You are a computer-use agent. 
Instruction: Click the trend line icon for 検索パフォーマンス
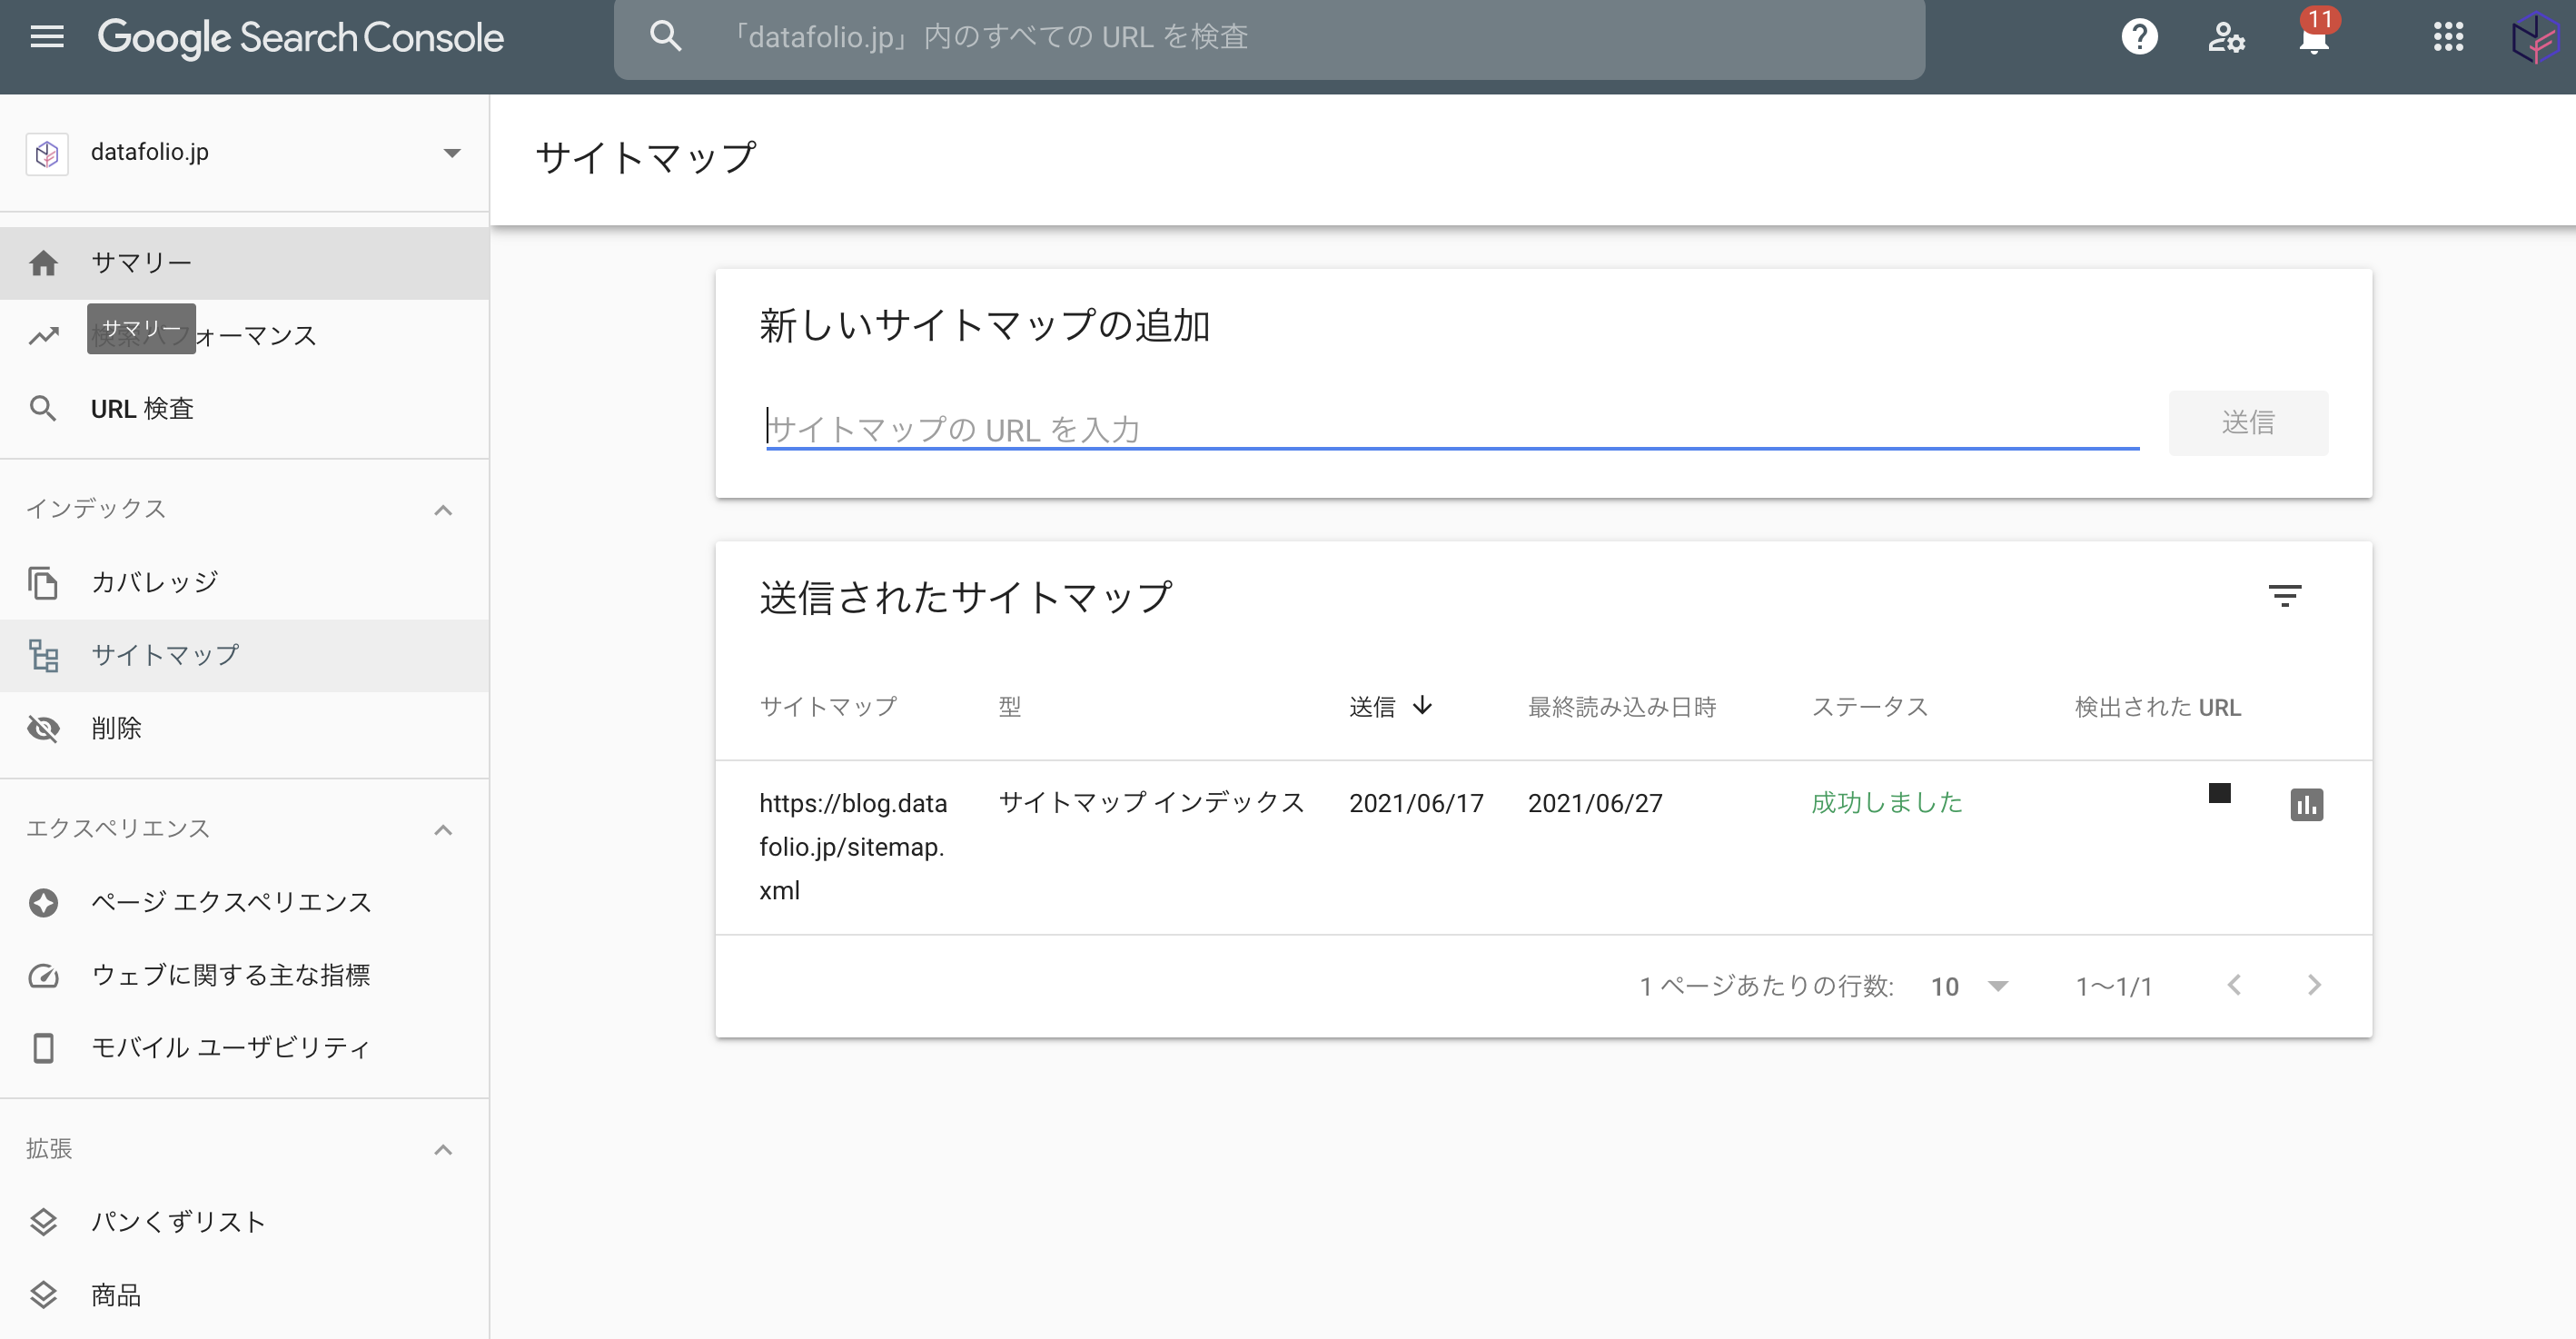click(x=43, y=336)
